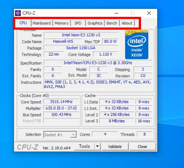The image size is (184, 168).
Task: Click the Max TDP value 80.0 W
Action: [x=110, y=41]
